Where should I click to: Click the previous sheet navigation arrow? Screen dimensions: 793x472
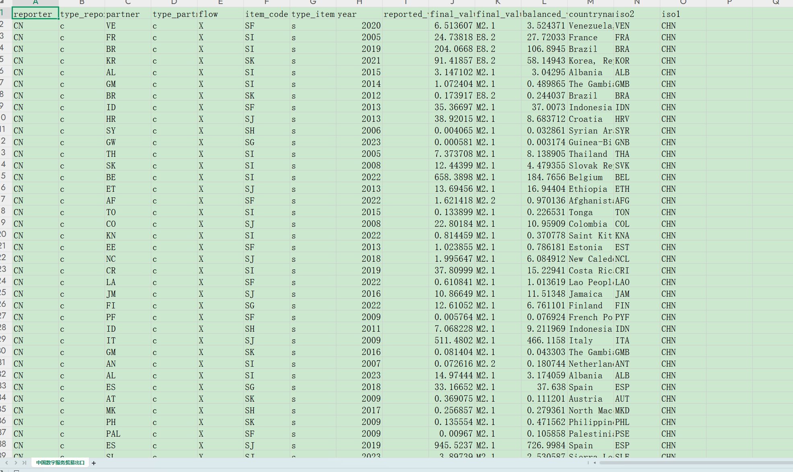tap(7, 463)
